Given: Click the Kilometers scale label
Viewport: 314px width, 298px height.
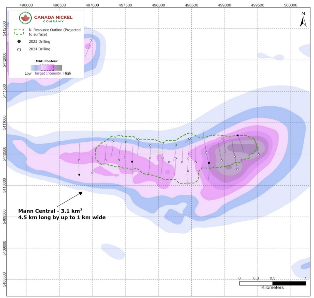Looking at the screenshot, I should tap(273, 288).
